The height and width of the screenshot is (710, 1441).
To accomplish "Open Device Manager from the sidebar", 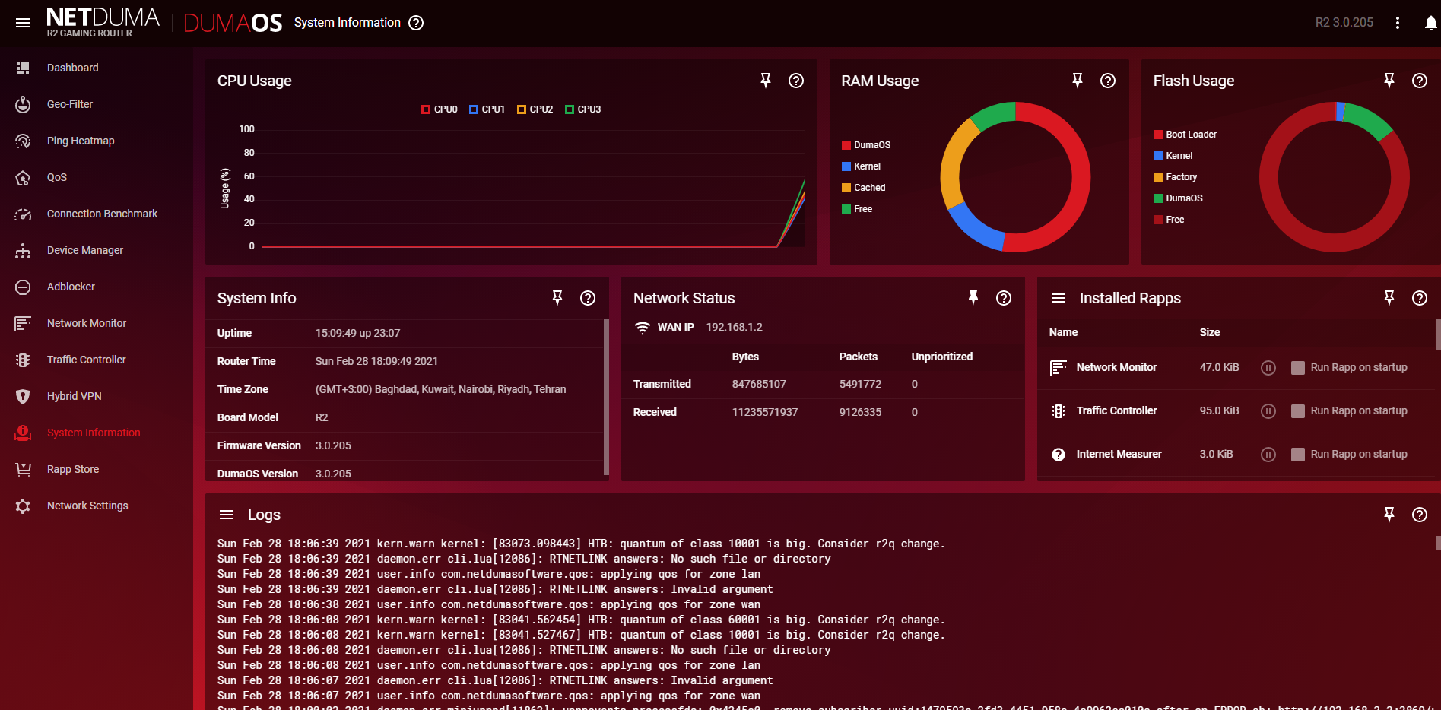I will click(84, 250).
